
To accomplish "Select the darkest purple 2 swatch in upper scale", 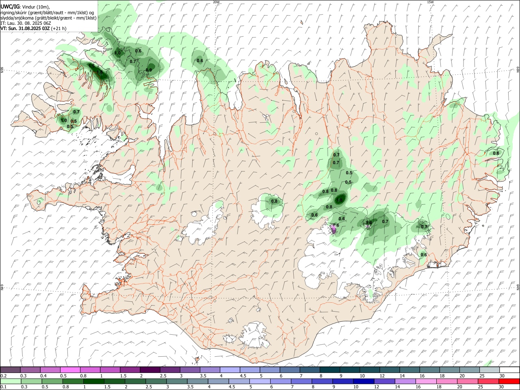I will pos(150,370).
